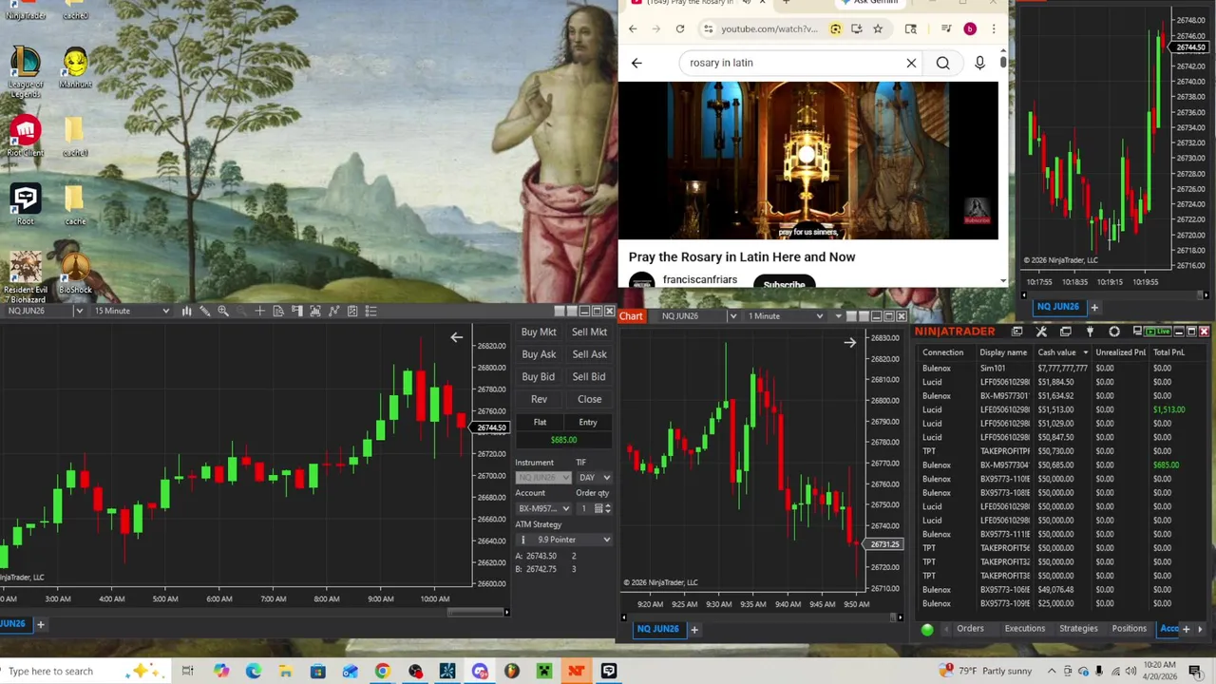Toggle Chart Trader panel icon in chart toolbar

[x=297, y=311]
